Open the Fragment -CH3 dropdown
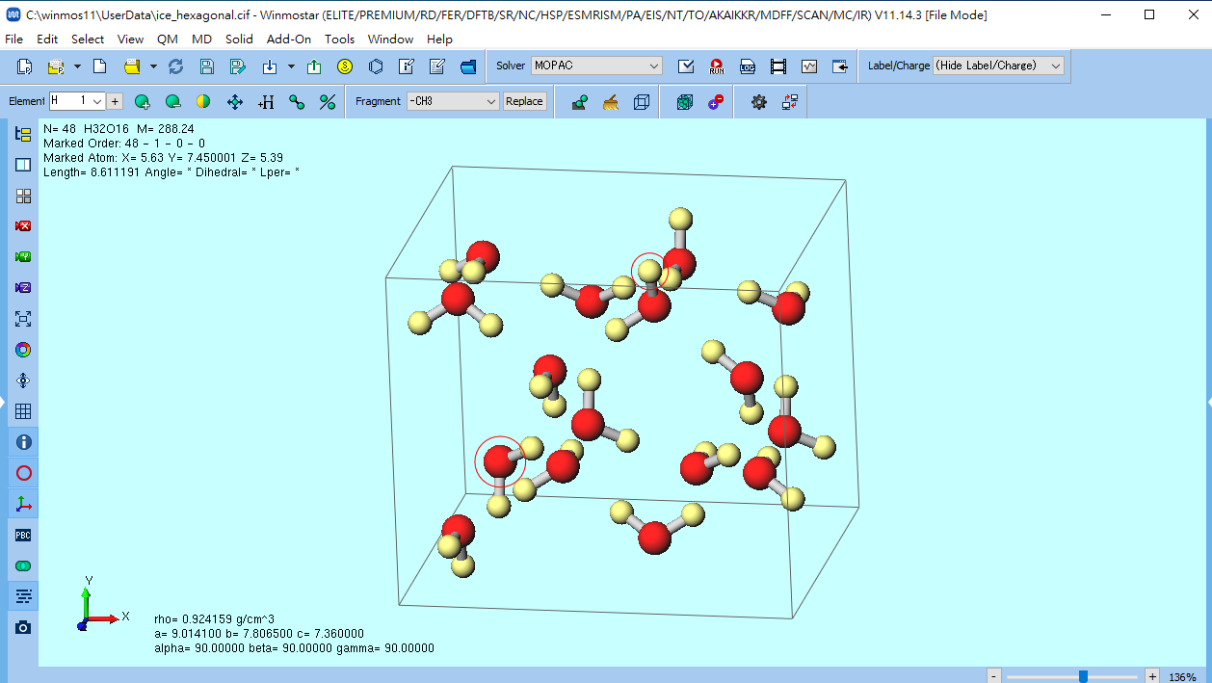1212x683 pixels. click(452, 101)
